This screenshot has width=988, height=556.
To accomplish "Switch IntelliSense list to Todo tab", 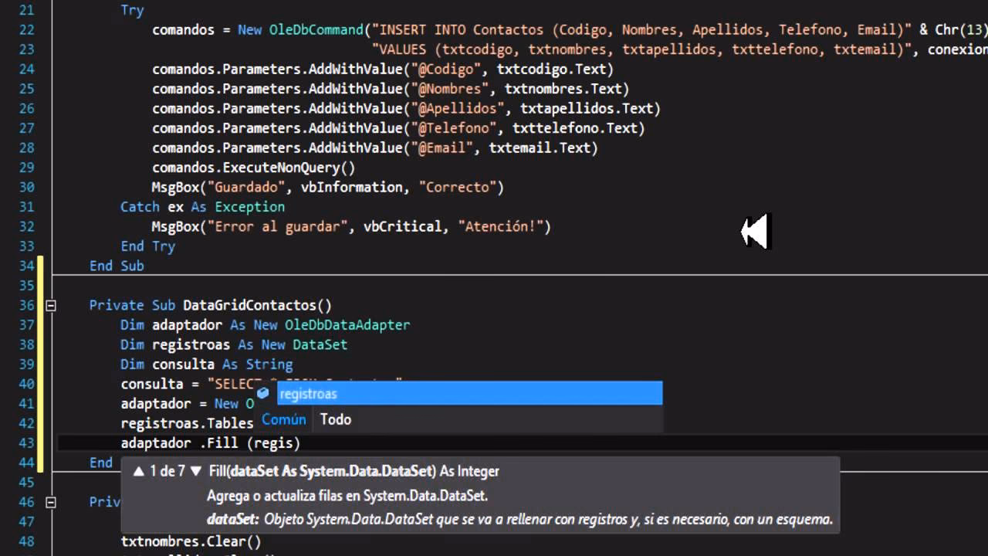I will (x=336, y=419).
